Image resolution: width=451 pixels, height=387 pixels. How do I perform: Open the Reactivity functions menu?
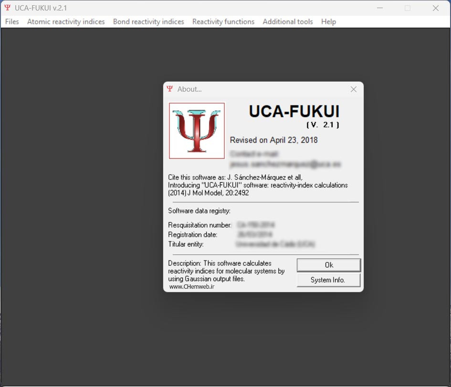point(223,21)
